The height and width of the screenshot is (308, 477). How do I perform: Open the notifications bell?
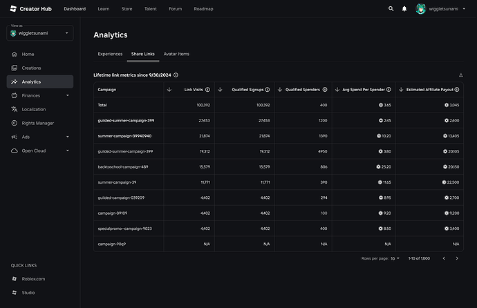click(404, 9)
